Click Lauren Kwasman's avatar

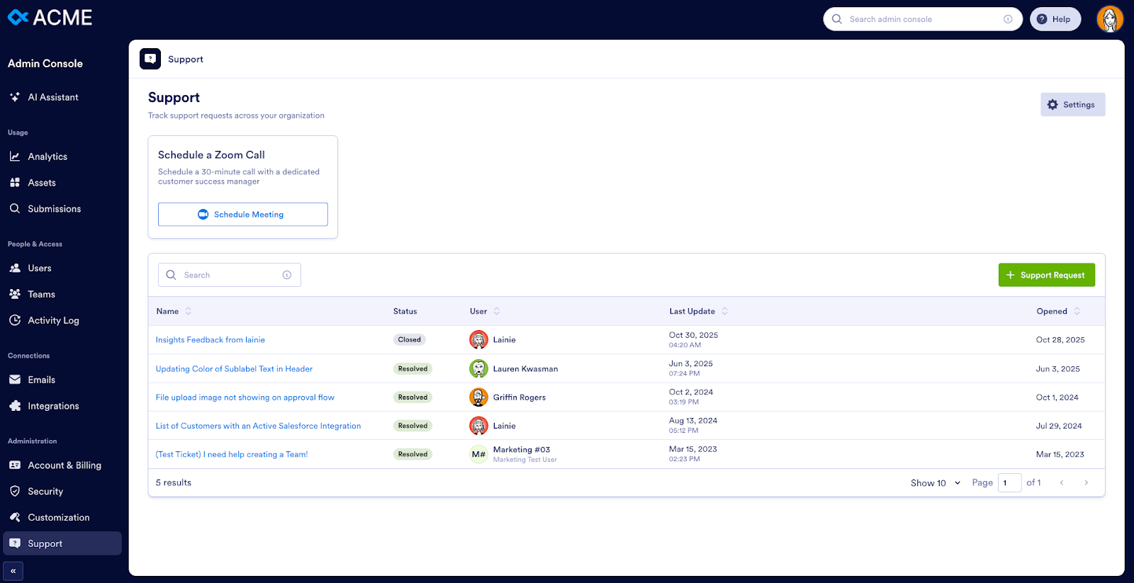pyautogui.click(x=479, y=368)
